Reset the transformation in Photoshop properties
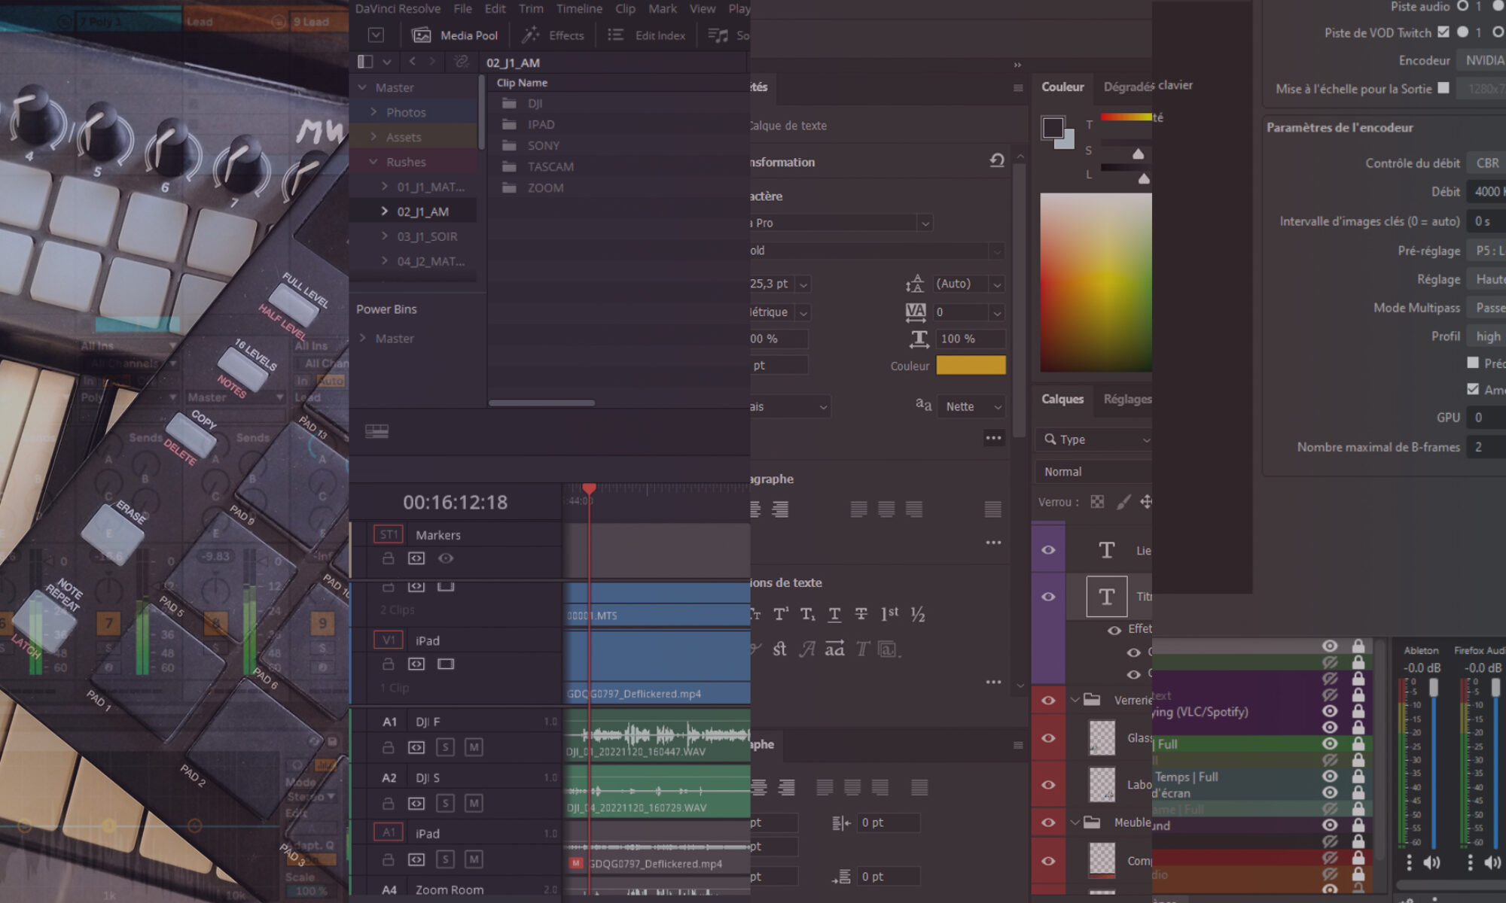 click(x=997, y=160)
